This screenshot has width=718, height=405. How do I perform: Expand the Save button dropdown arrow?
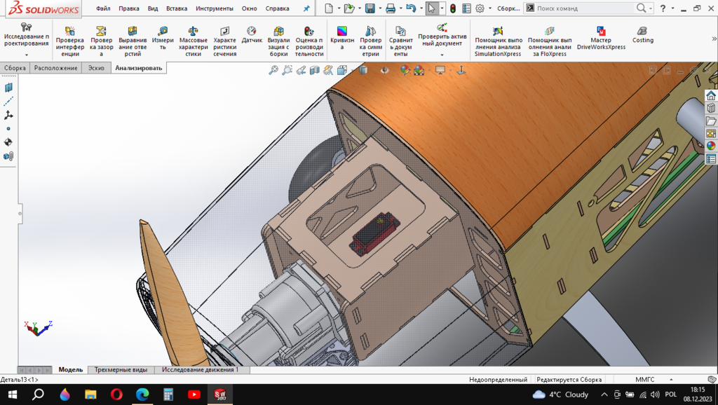(379, 8)
